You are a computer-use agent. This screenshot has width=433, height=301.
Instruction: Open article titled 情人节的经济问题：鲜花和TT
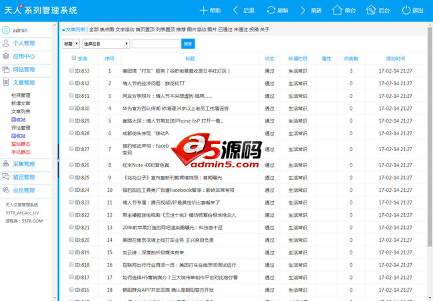point(153,83)
